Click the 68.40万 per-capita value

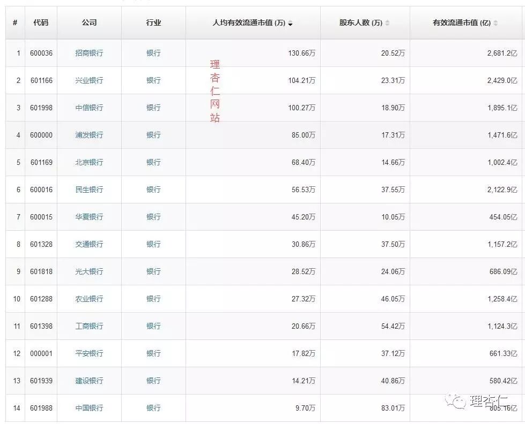pos(304,163)
